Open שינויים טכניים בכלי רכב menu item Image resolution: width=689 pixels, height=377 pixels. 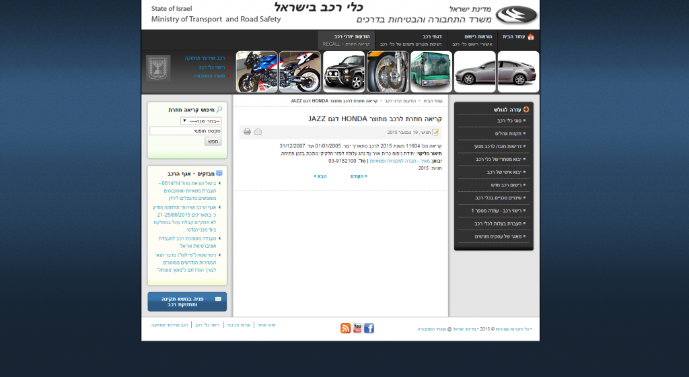pyautogui.click(x=499, y=198)
